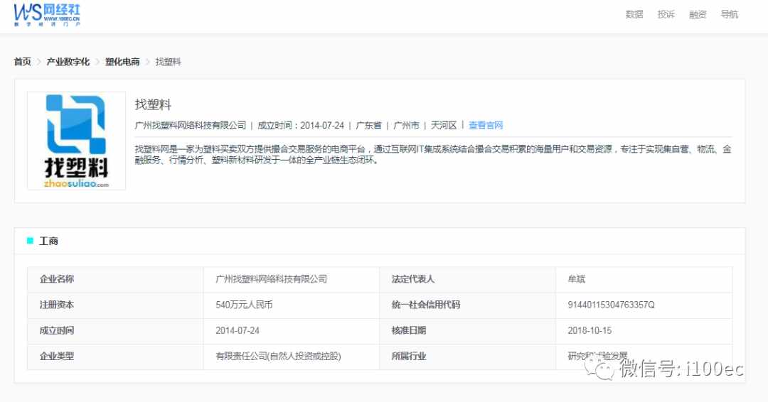Viewport: 768px width, 402px height.
Task: Click the company description paragraph
Action: (433, 155)
